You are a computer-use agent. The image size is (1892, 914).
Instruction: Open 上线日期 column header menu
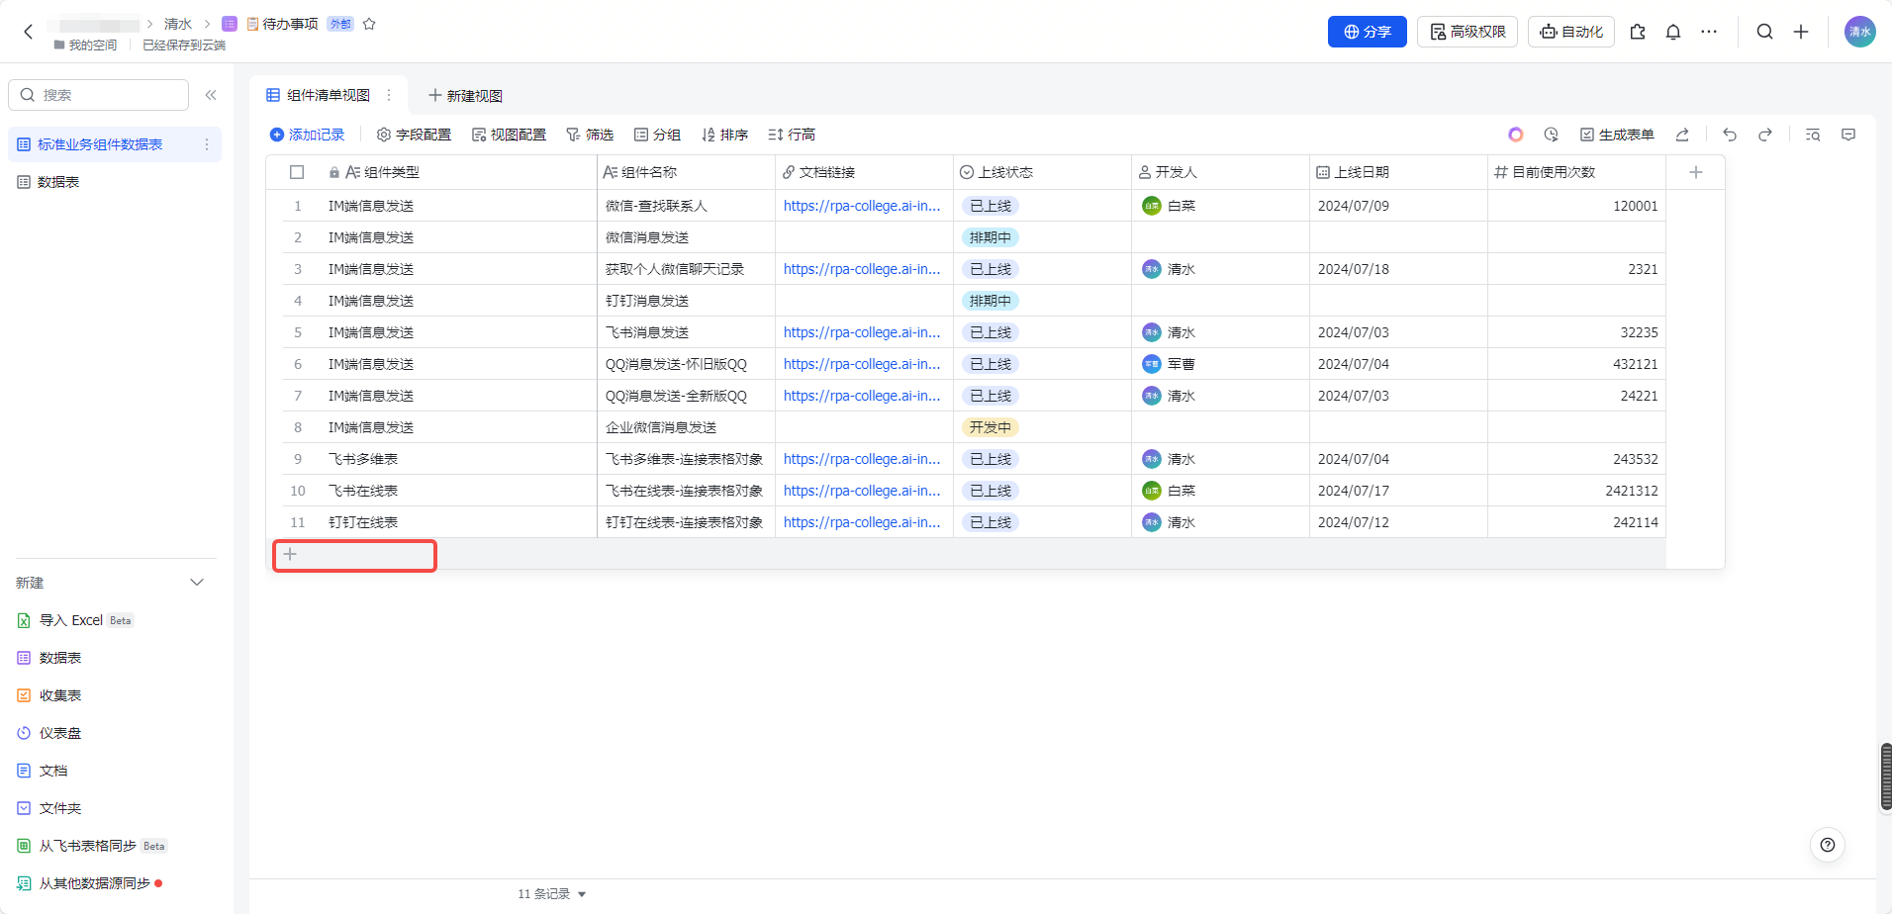click(x=1398, y=172)
